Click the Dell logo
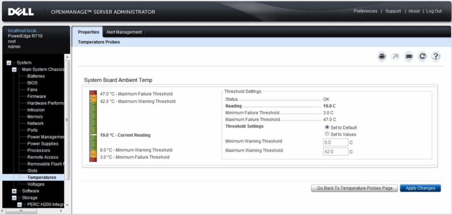Viewport: 452px width, 215px height. pos(21,11)
